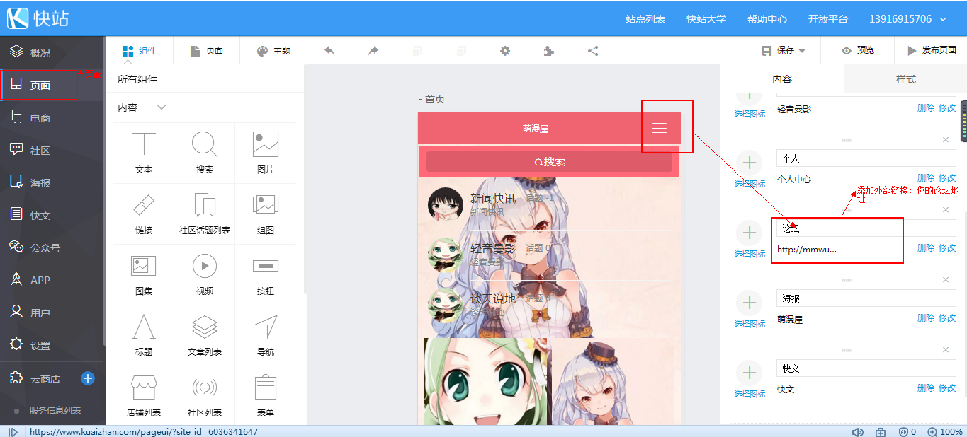Click 预览 preview button
Image resolution: width=967 pixels, height=437 pixels.
tap(858, 51)
